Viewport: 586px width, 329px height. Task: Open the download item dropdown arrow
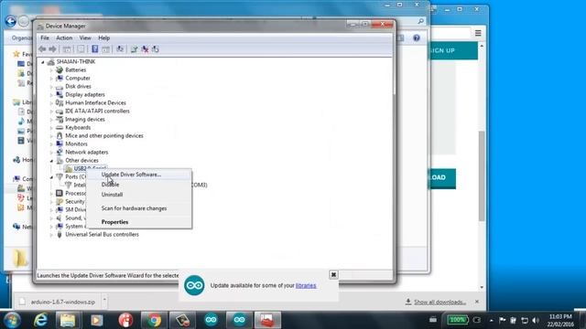coord(104,300)
